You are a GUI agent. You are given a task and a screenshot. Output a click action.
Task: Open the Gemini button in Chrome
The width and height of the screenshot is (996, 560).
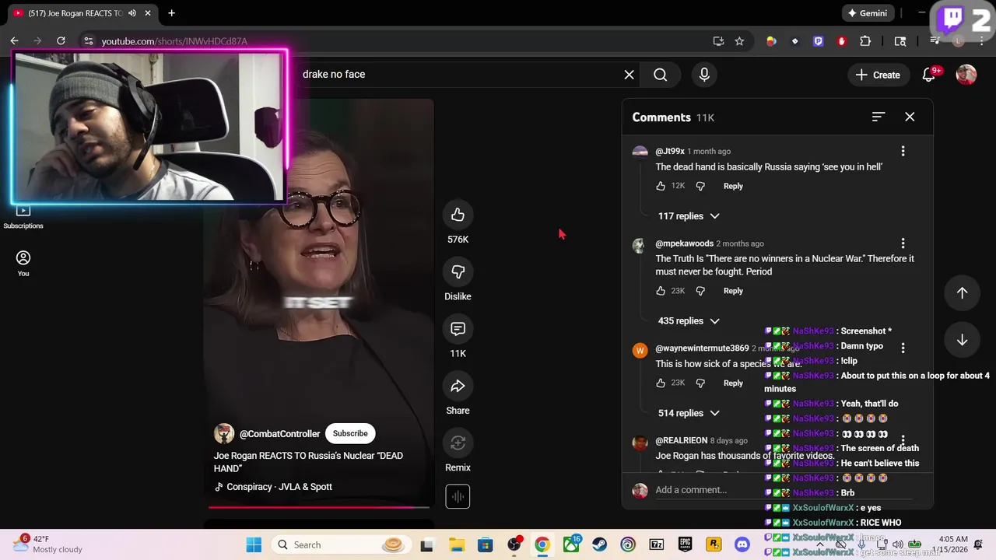point(867,13)
